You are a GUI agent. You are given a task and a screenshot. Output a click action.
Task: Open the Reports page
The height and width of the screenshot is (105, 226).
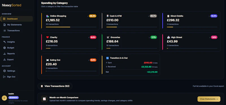pos(17,54)
